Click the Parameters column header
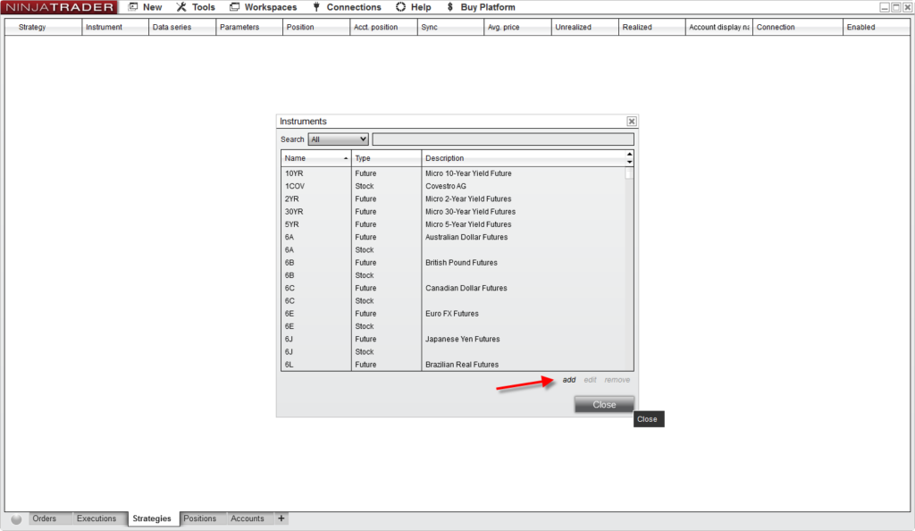Screen dimensions: 915x531 point(249,27)
